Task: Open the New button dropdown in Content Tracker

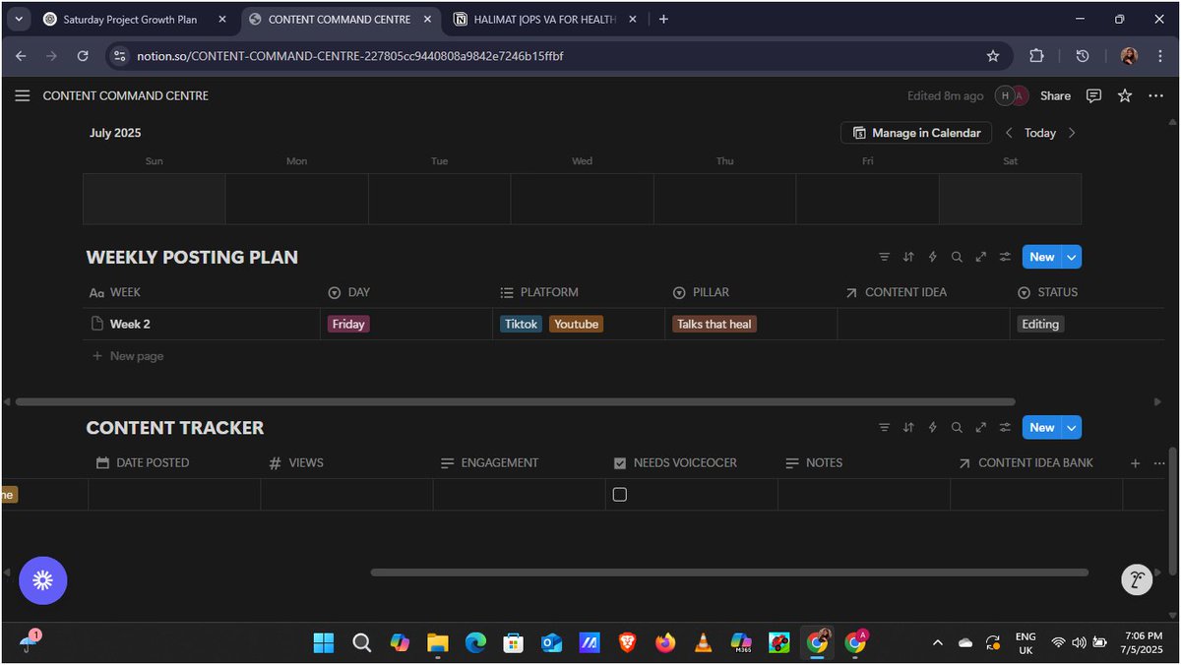Action: pos(1069,427)
